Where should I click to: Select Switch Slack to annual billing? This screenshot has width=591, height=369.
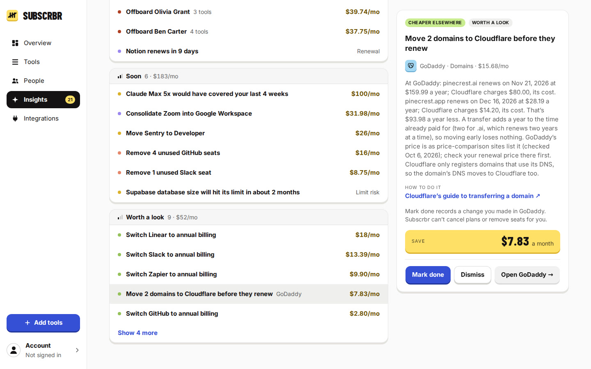[249, 255]
